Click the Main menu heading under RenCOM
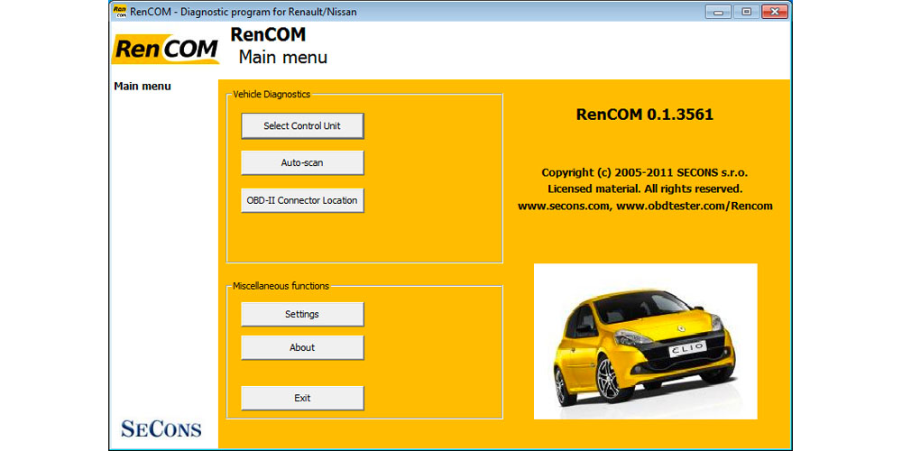The height and width of the screenshot is (451, 902). [282, 58]
